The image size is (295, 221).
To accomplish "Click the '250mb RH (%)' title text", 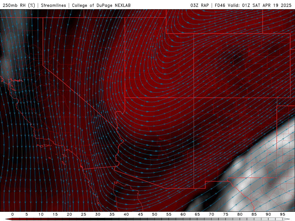I will [19, 6].
